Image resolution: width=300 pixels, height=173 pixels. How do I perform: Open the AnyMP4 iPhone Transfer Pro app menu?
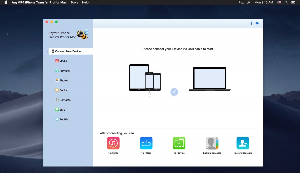pos(39,2)
